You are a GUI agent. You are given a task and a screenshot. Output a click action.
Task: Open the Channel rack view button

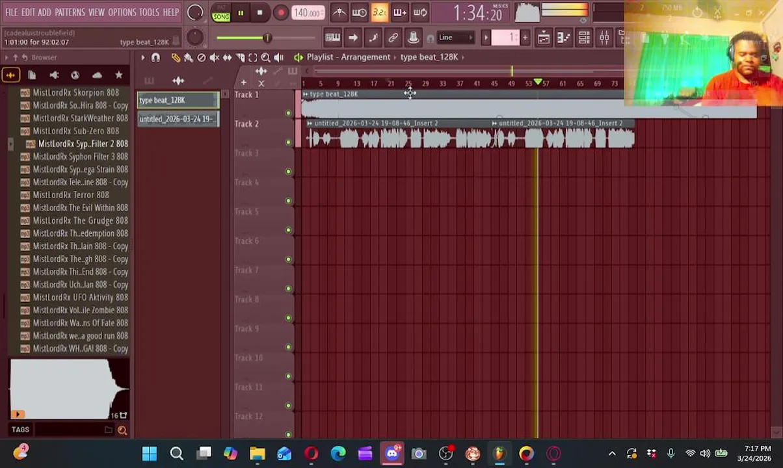584,38
